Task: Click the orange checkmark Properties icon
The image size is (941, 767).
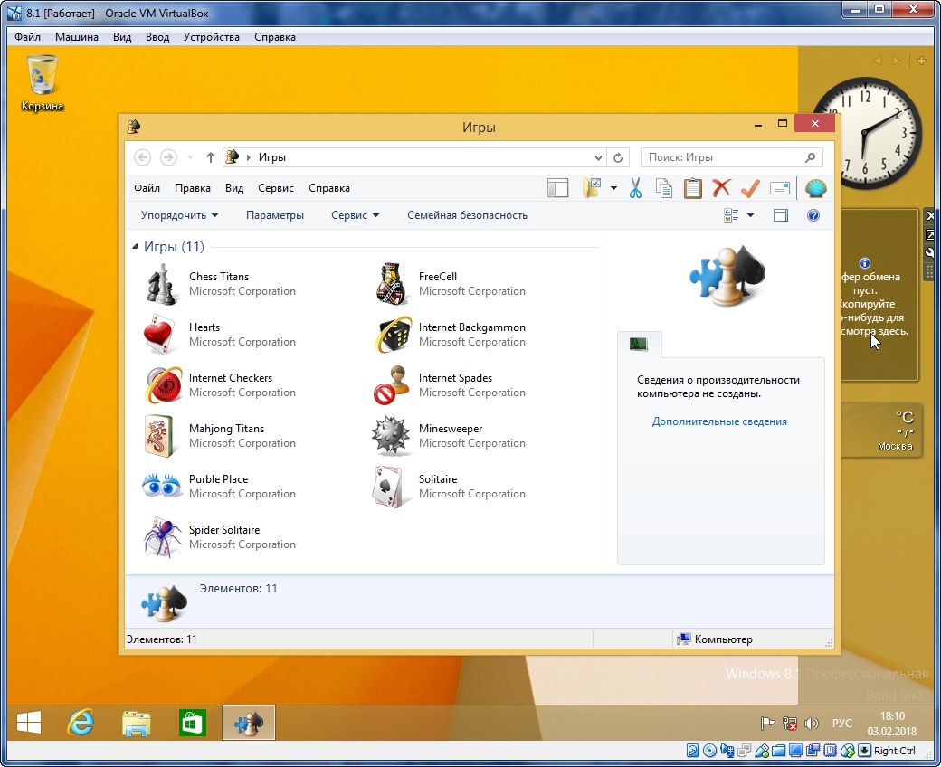Action: (750, 188)
